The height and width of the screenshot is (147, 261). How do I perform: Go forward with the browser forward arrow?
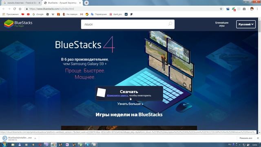tap(9, 9)
